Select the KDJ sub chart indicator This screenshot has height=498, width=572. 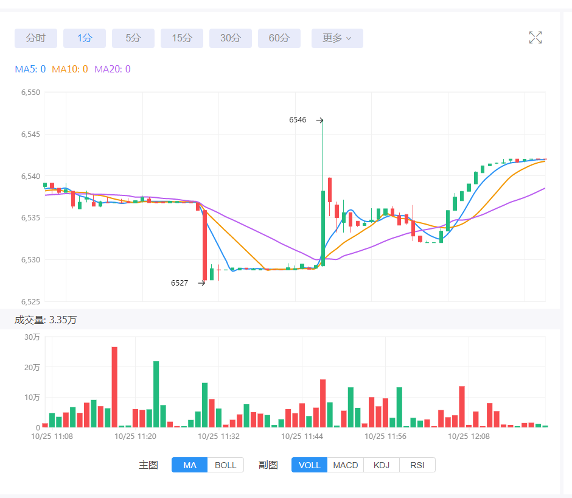point(381,465)
